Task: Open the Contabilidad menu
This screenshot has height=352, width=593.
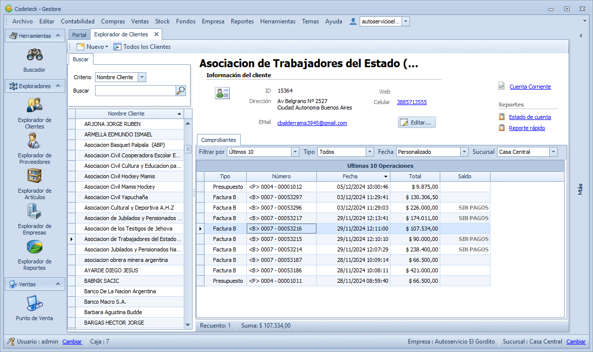Action: (78, 21)
